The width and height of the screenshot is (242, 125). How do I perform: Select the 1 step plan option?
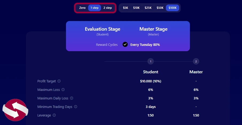[x=95, y=8]
